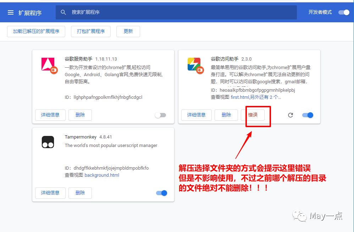Screen dimensions: 354x232
Task: Open the background.html view link
Action: pos(102,175)
